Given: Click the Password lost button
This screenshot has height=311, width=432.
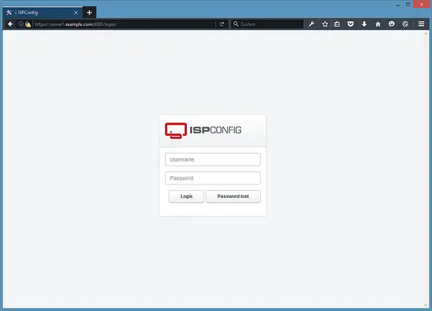Looking at the screenshot, I should (233, 196).
